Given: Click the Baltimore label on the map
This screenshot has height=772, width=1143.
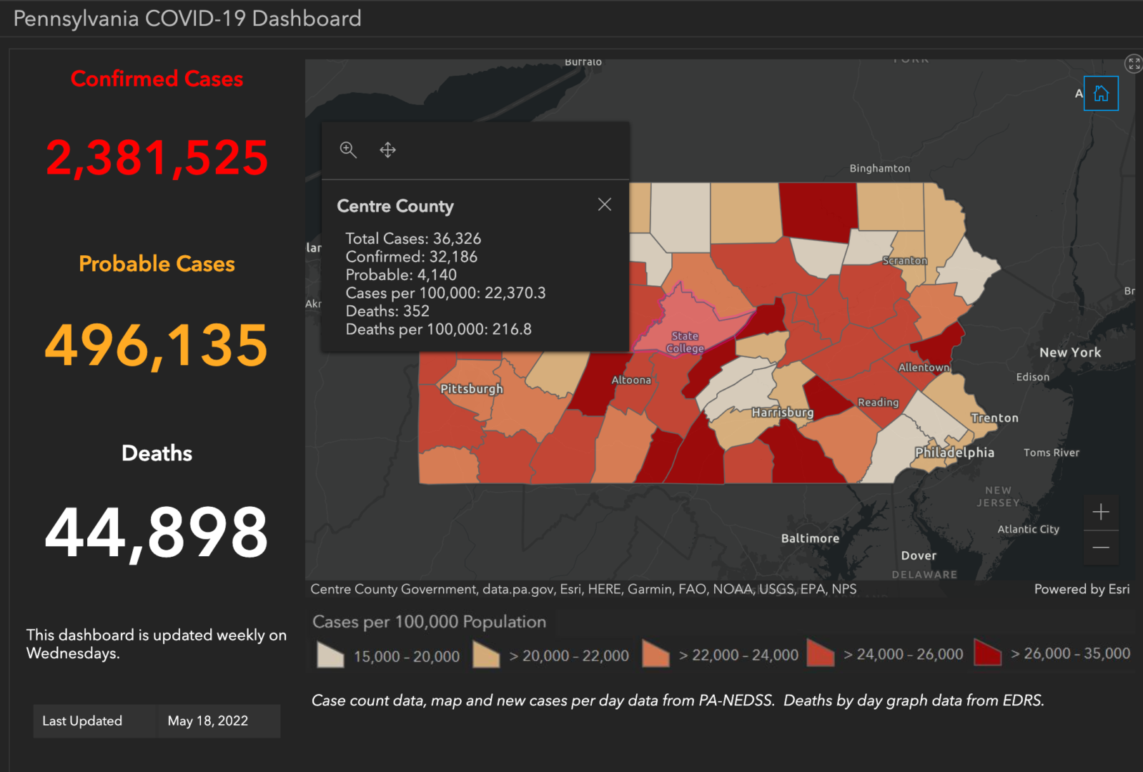Looking at the screenshot, I should 810,538.
